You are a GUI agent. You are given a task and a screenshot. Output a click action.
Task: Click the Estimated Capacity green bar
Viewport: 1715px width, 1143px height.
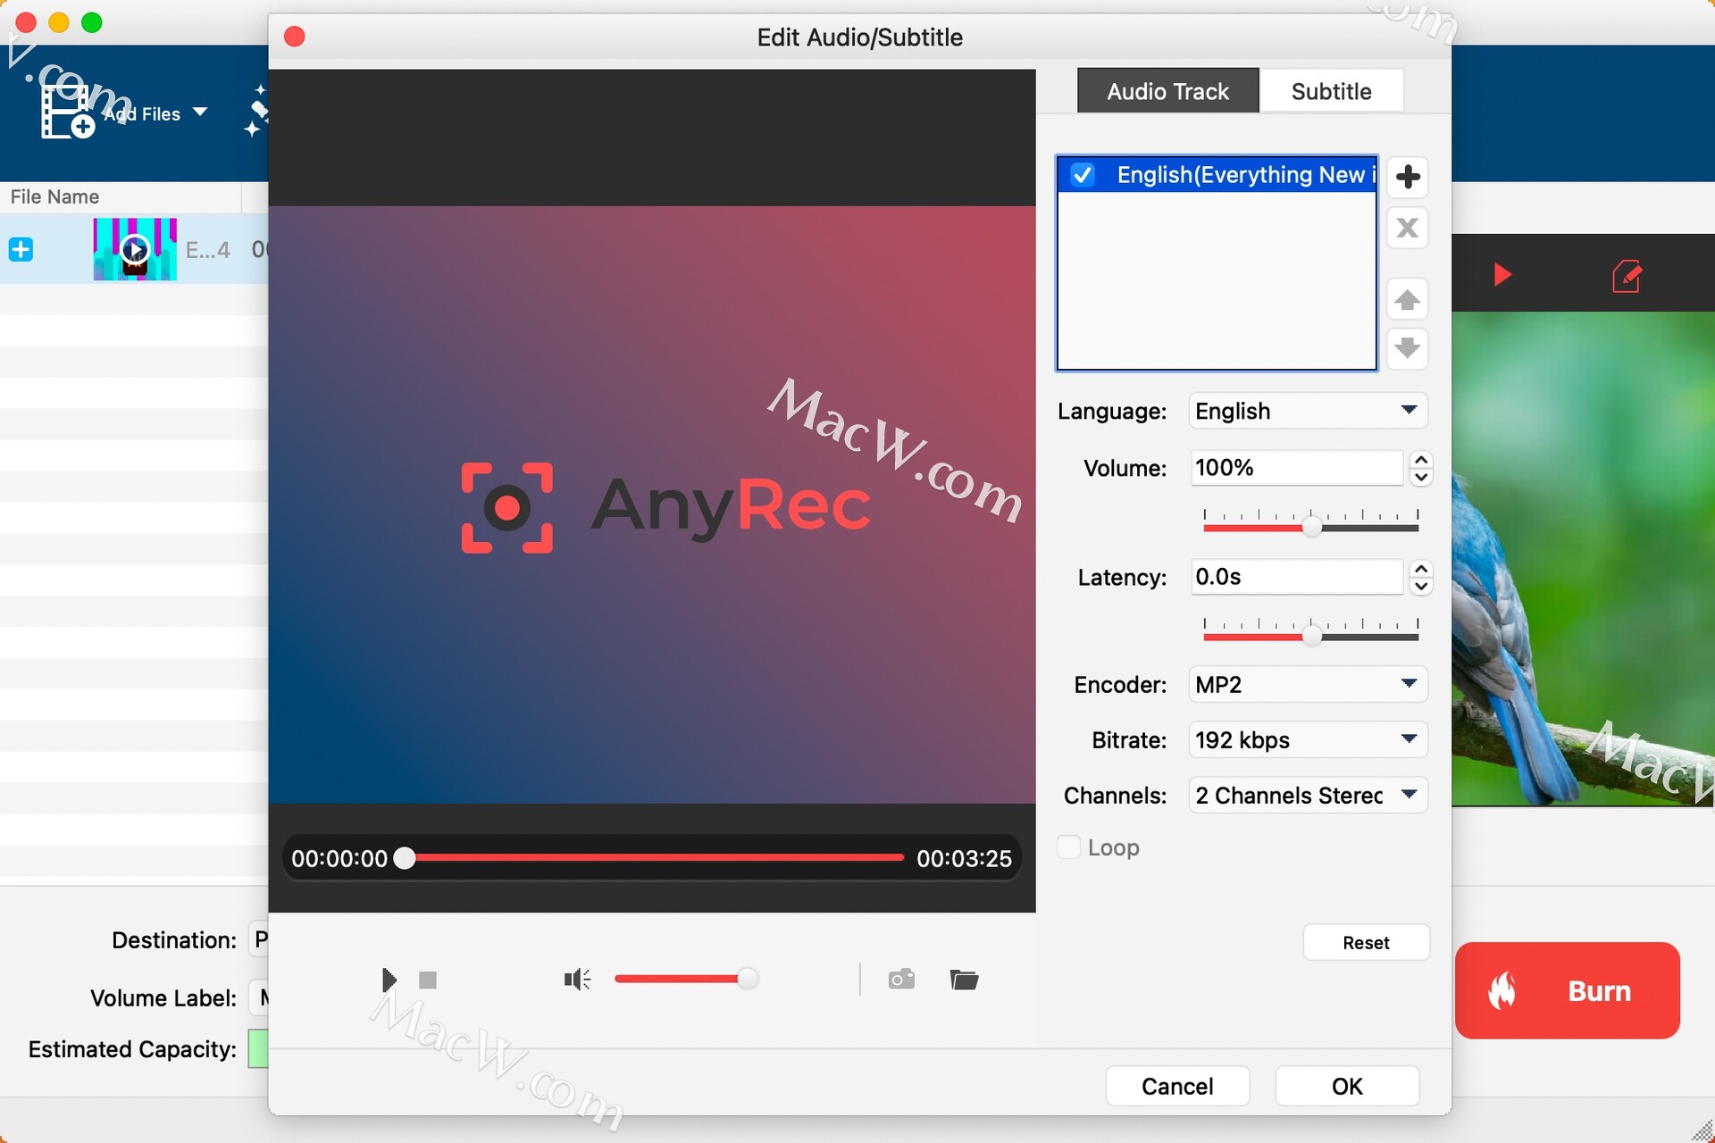[x=258, y=1048]
